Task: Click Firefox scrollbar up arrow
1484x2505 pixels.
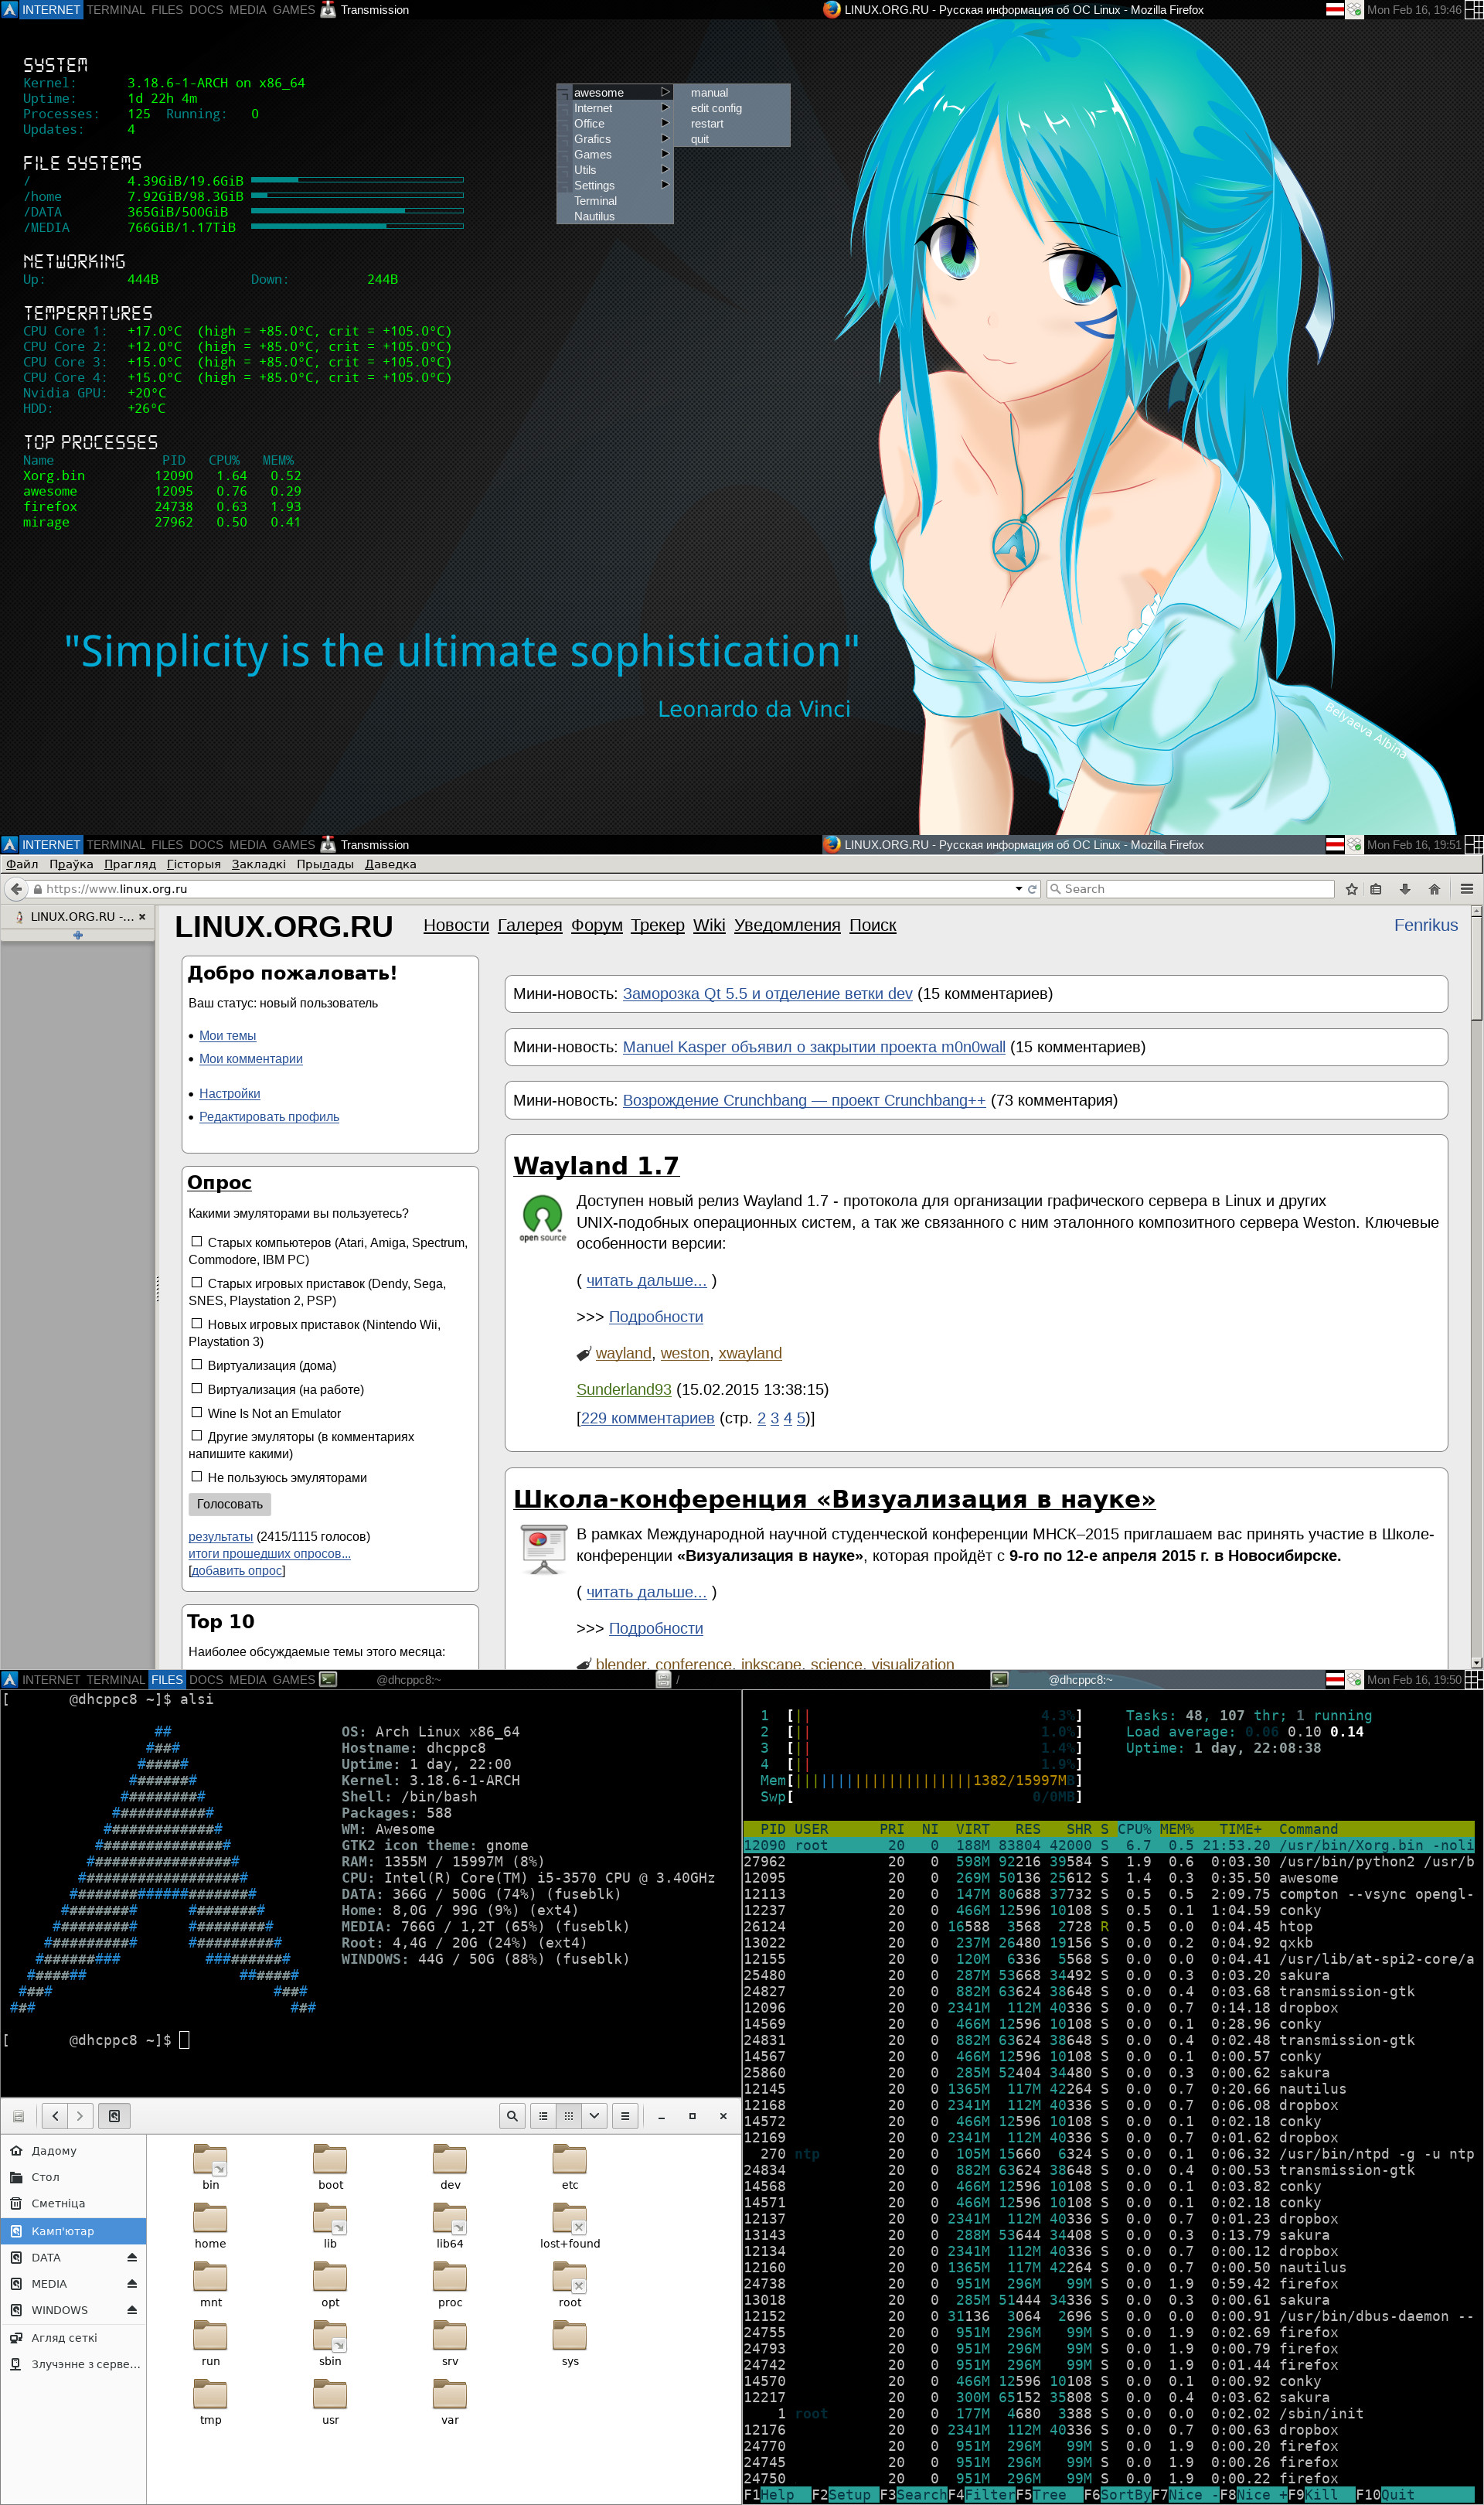Action: click(1476, 911)
